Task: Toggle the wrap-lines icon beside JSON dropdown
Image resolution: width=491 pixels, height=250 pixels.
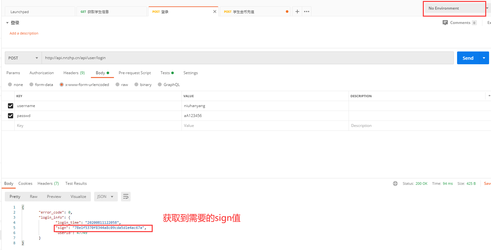Action: 125,196
